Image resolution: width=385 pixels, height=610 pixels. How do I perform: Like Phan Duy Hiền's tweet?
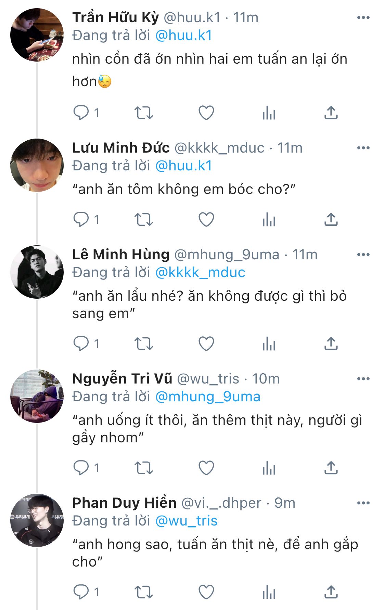(206, 592)
